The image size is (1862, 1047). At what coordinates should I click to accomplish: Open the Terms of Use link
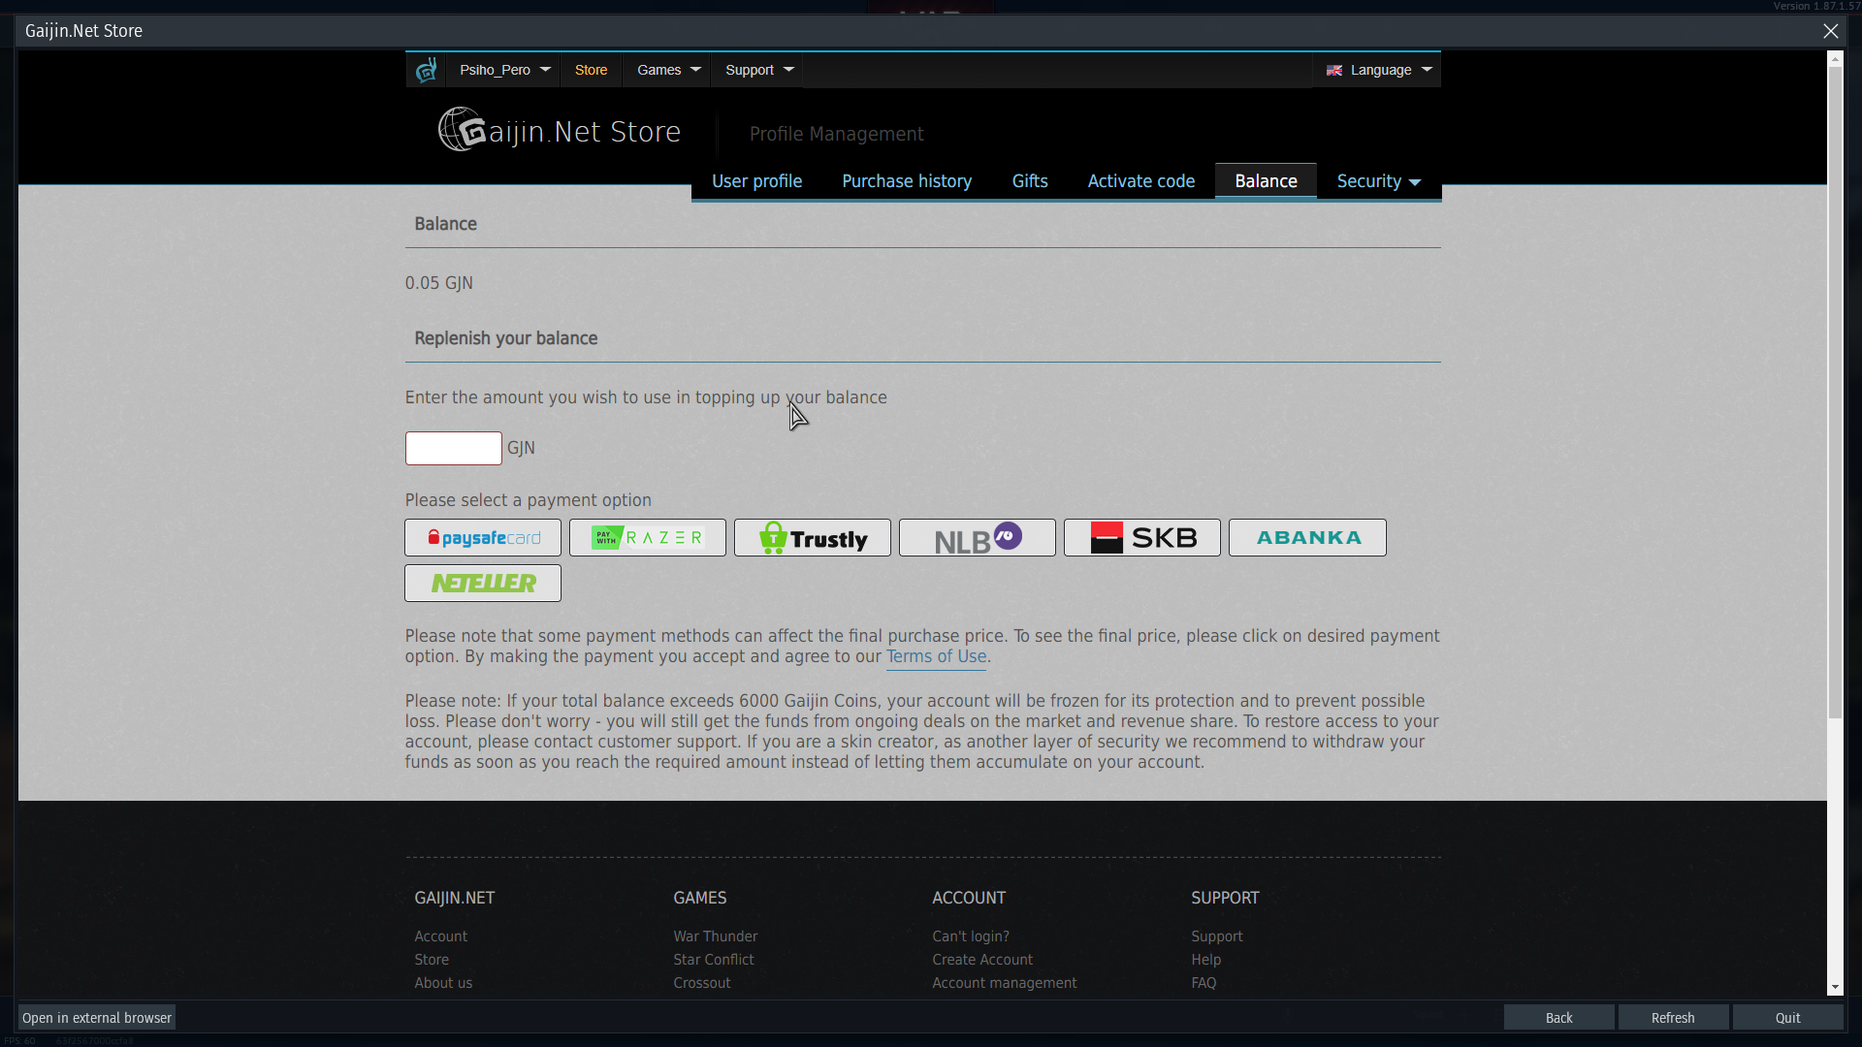point(936,656)
